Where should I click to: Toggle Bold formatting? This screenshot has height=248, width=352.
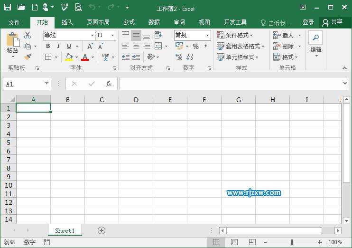pos(48,46)
